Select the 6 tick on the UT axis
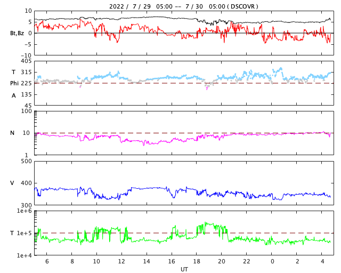Viewport: 341px width, 273px height. [x=47, y=261]
